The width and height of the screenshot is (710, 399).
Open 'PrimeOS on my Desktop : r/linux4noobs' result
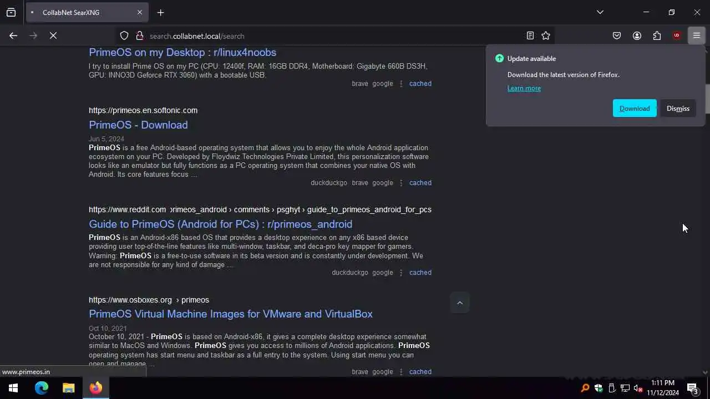click(182, 52)
